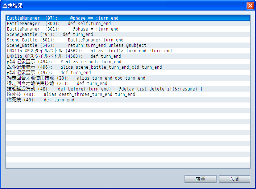Select result 战斗记录显示 (496) alias scene_battle_turn_end_cld
The image size is (256, 189).
[128, 67]
